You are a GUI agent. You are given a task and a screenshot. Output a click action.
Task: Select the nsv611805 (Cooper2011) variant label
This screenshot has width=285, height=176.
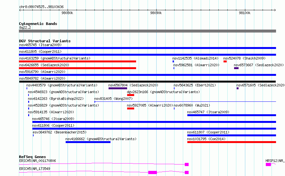tap(40, 52)
